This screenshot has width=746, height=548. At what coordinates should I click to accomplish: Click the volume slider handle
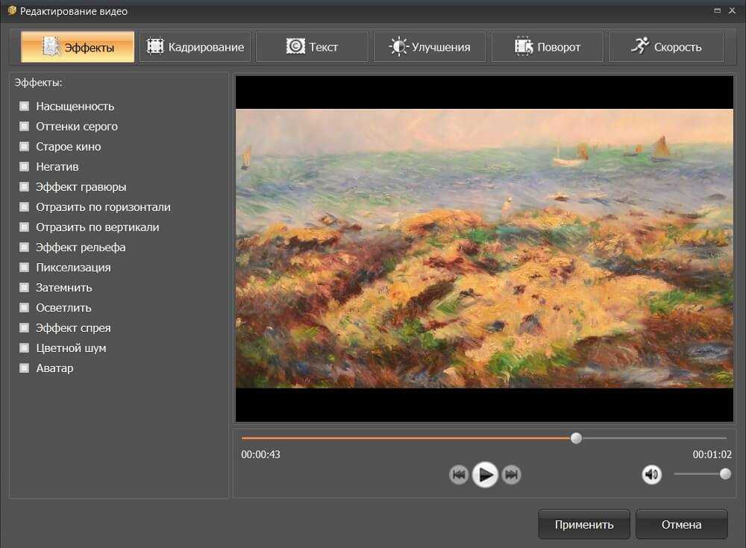click(725, 473)
